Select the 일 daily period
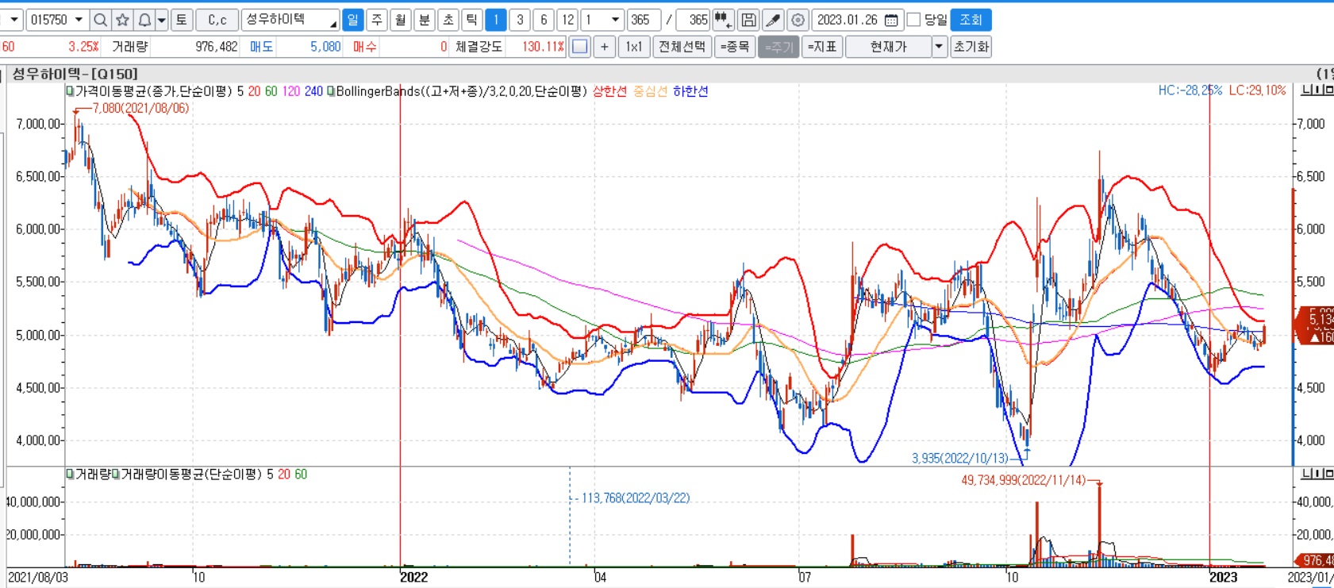The height and width of the screenshot is (588, 1334). click(x=353, y=20)
